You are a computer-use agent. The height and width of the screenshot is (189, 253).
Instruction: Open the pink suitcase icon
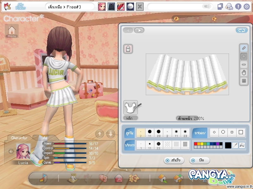pos(103,178)
